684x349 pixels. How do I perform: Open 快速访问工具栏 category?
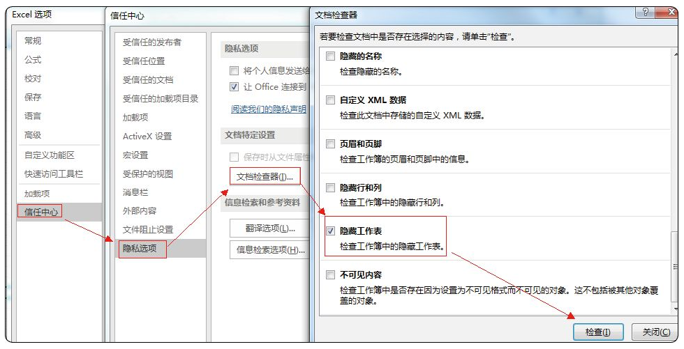pos(53,173)
